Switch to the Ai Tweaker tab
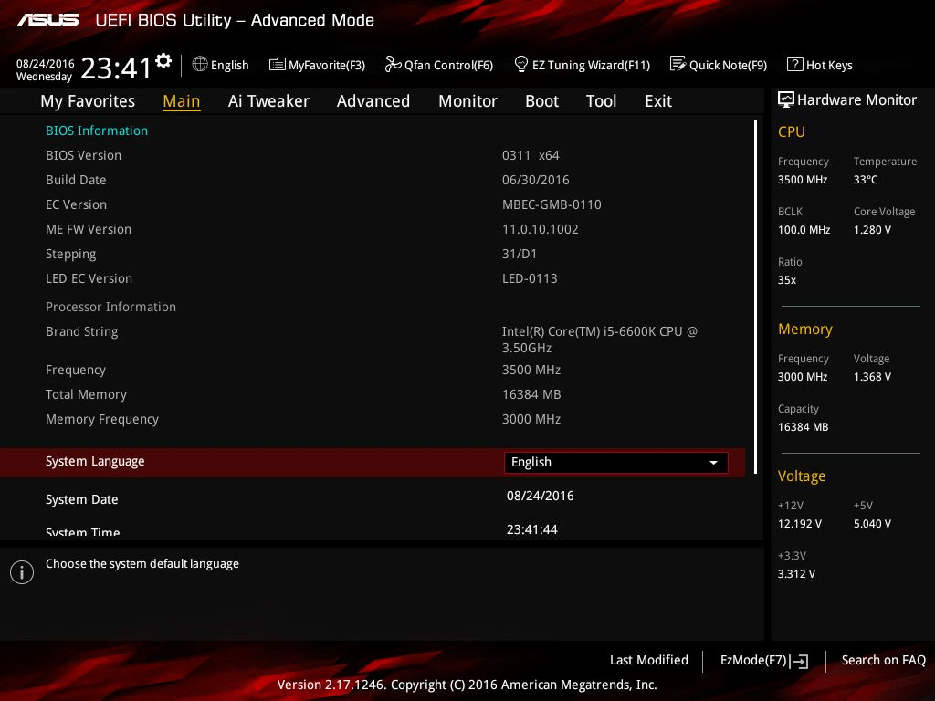Screen dimensions: 935x701 (x=268, y=101)
